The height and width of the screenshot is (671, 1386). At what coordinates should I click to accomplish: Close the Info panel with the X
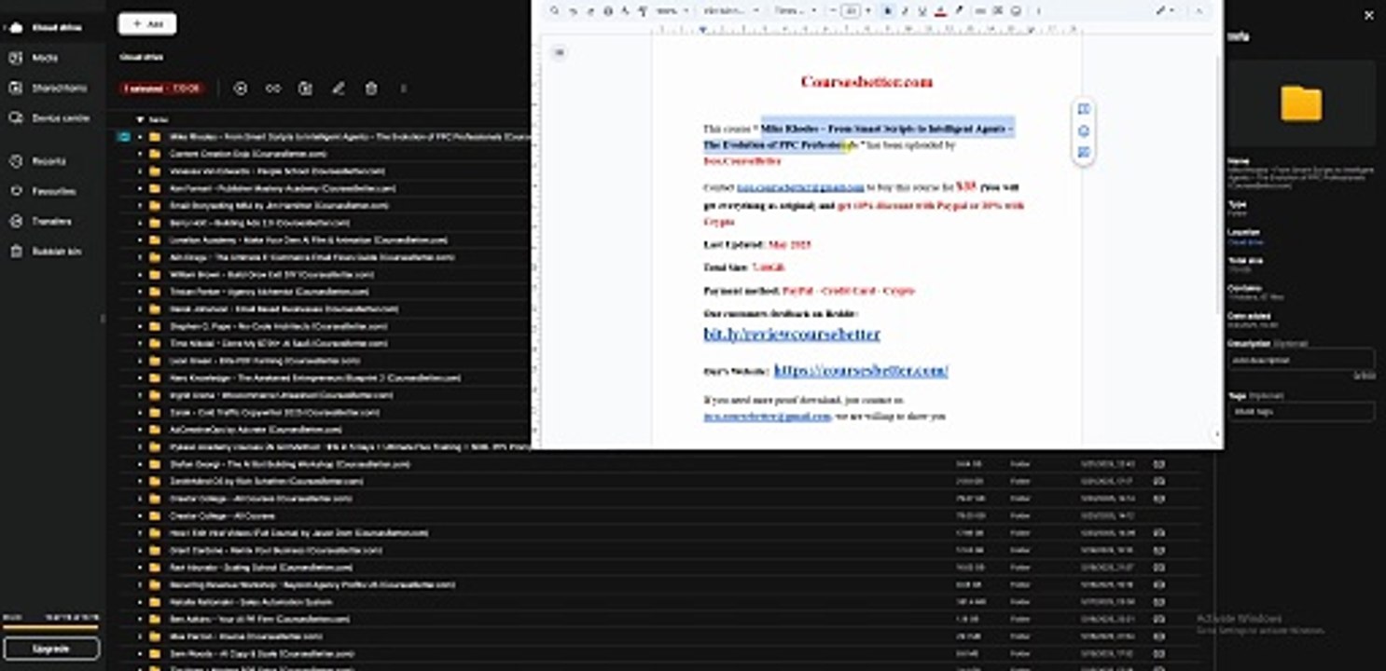pos(1368,15)
